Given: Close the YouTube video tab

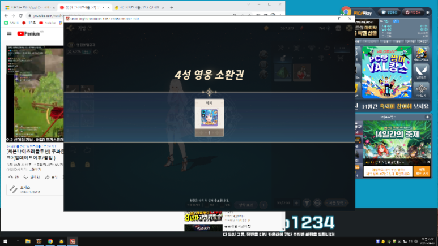Looking at the screenshot, I should [x=108, y=8].
